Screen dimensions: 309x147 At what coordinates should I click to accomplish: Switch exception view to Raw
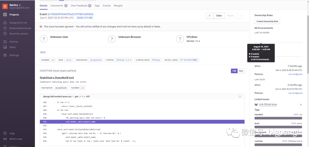pyautogui.click(x=241, y=71)
